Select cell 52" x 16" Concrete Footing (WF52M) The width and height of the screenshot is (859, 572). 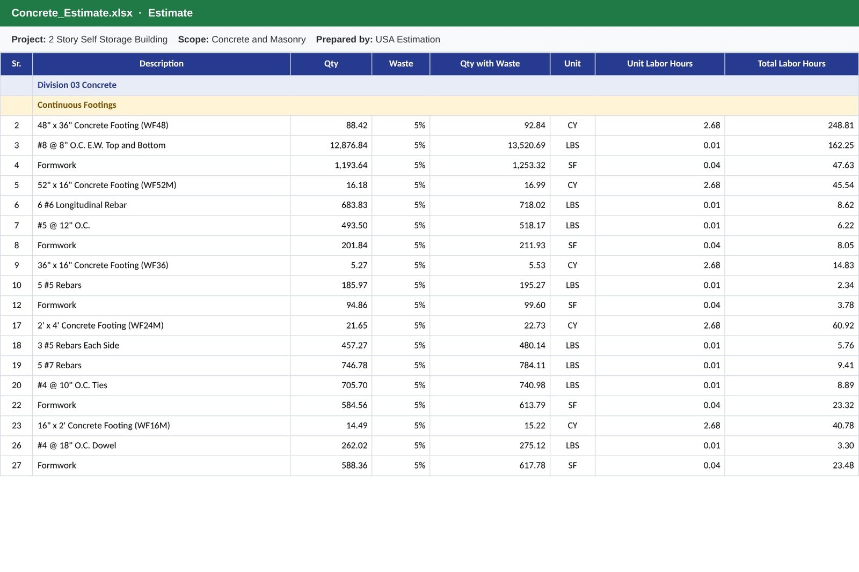click(x=161, y=185)
